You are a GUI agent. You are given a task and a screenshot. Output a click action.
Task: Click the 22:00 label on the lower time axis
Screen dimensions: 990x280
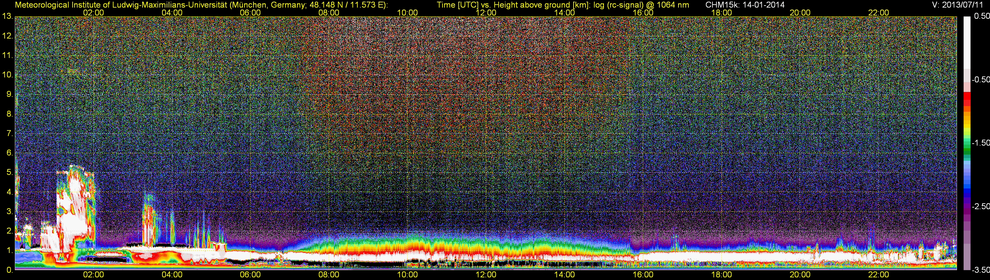(x=878, y=275)
